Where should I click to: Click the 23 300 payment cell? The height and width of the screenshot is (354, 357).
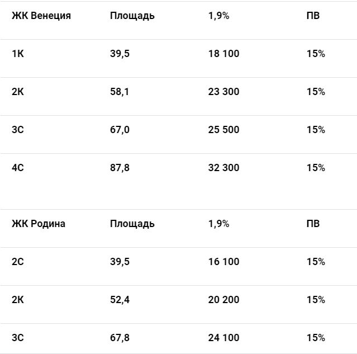(x=223, y=92)
